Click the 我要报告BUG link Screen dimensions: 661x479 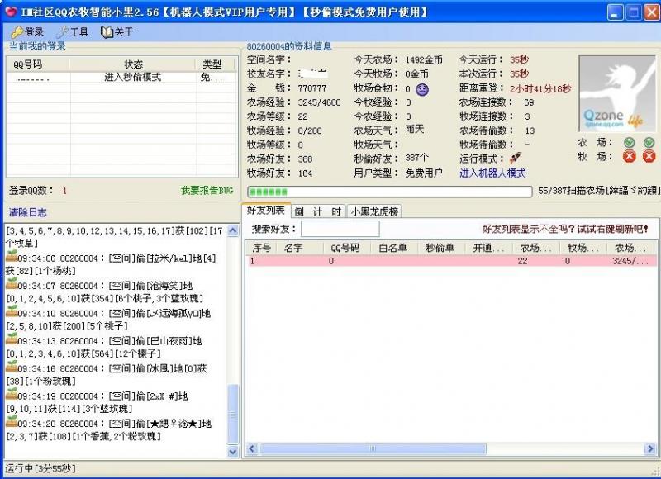click(207, 191)
